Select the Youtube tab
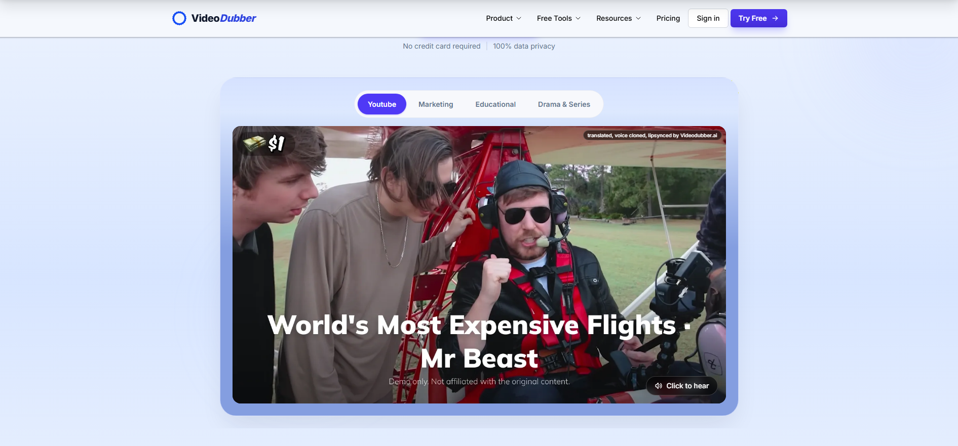Screen dimensions: 958x446 coord(382,104)
